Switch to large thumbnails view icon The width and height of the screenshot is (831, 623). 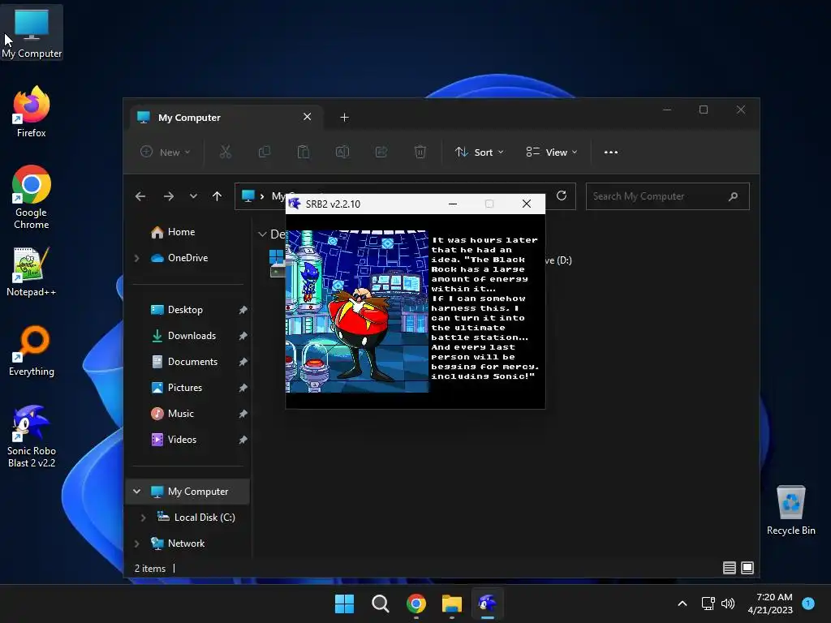click(x=747, y=568)
